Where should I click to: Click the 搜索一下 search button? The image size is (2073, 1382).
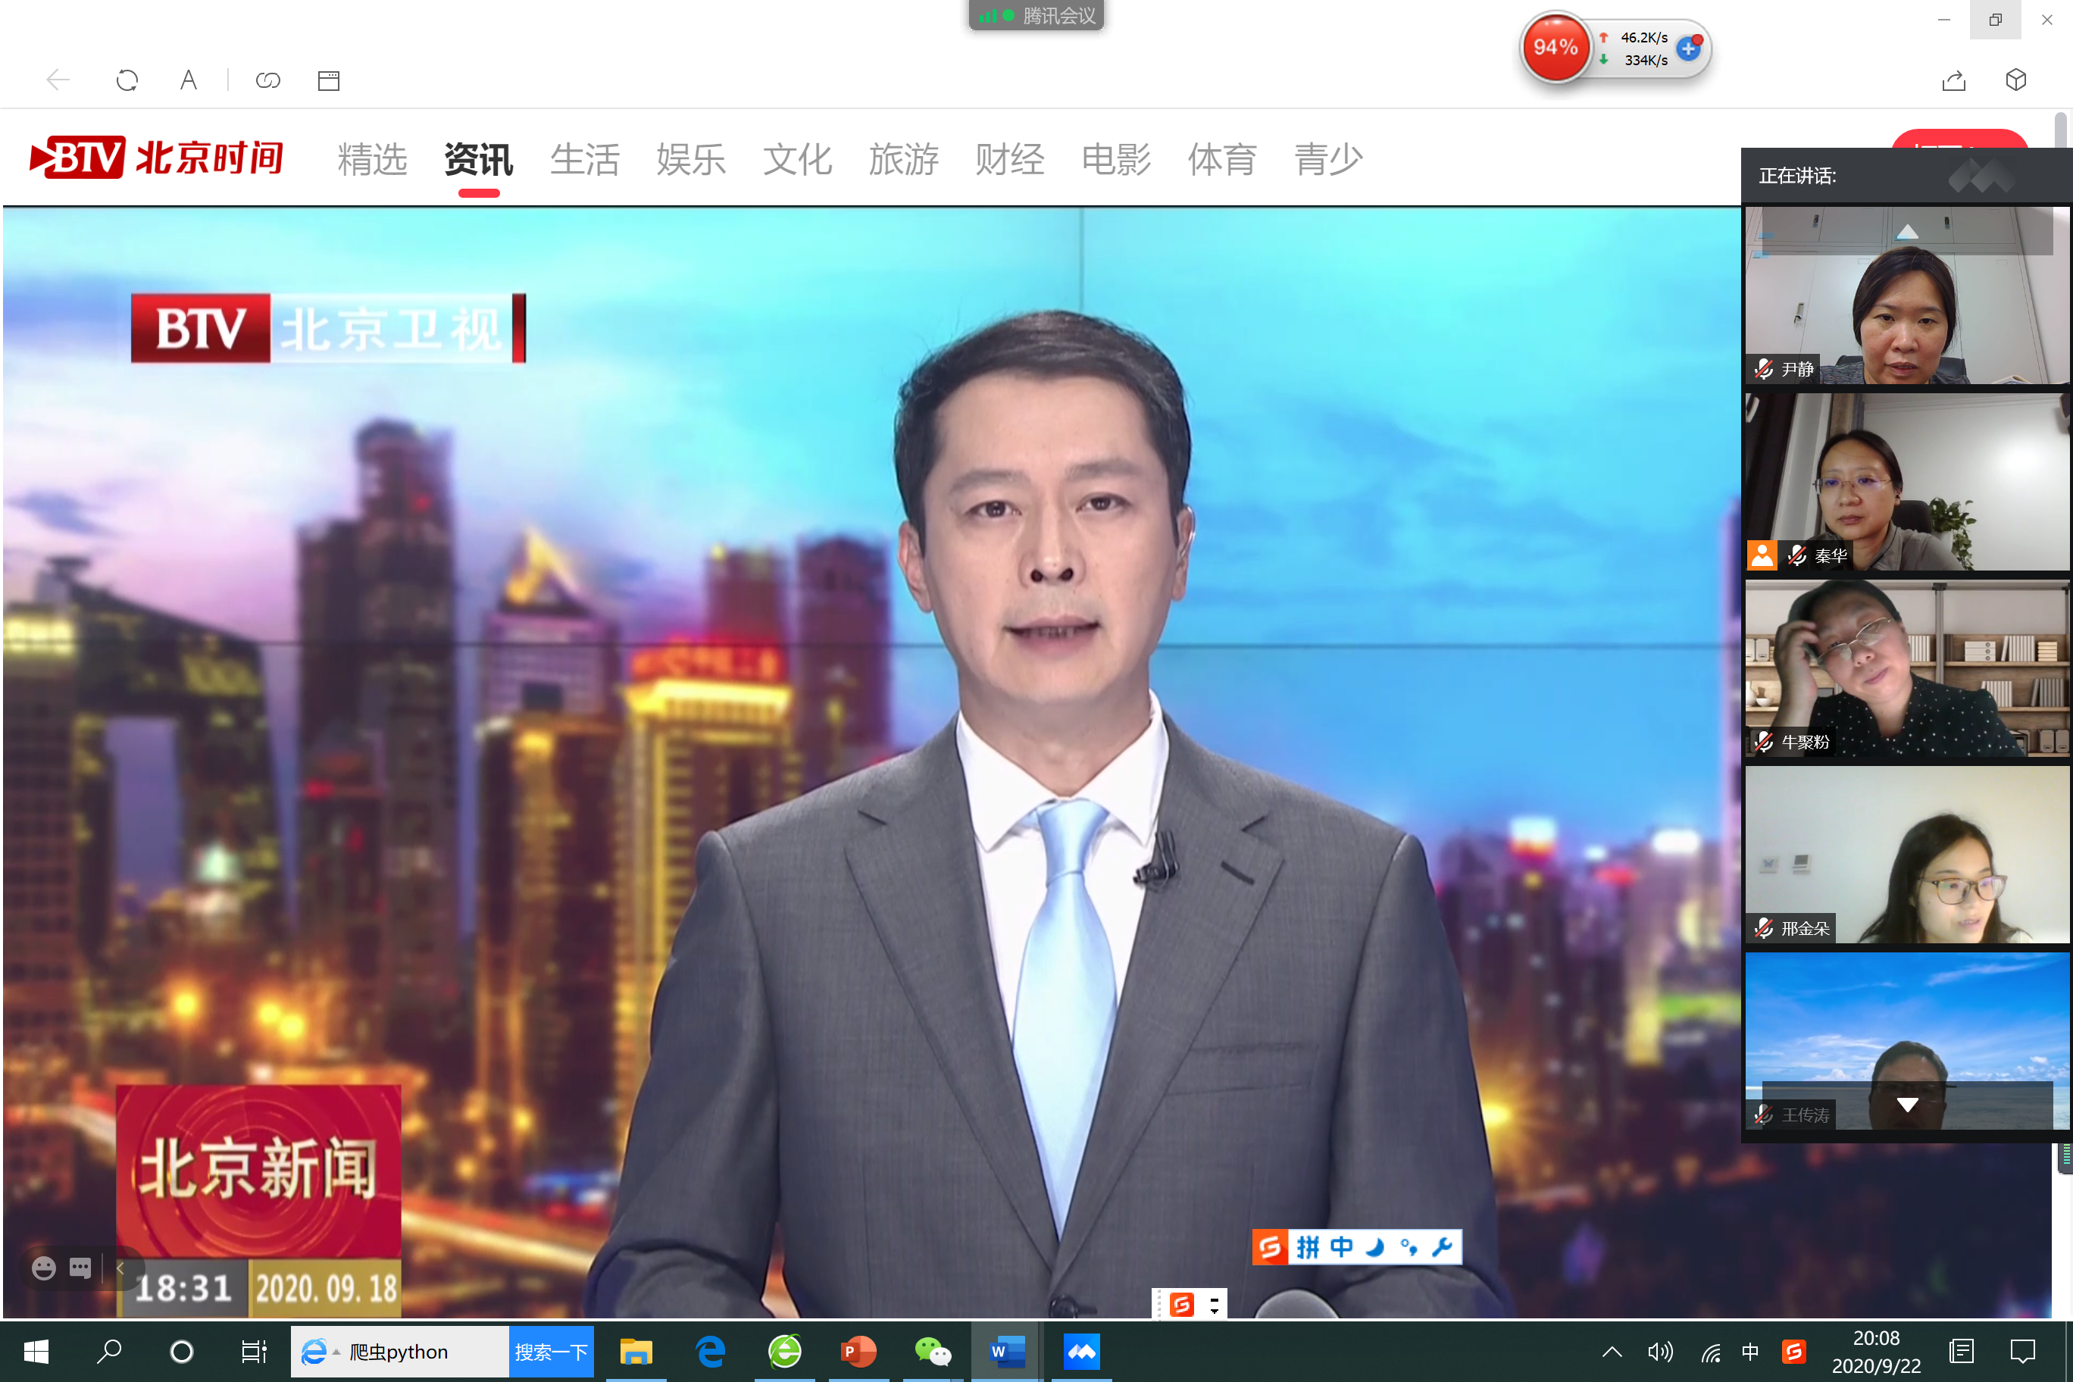click(x=551, y=1352)
